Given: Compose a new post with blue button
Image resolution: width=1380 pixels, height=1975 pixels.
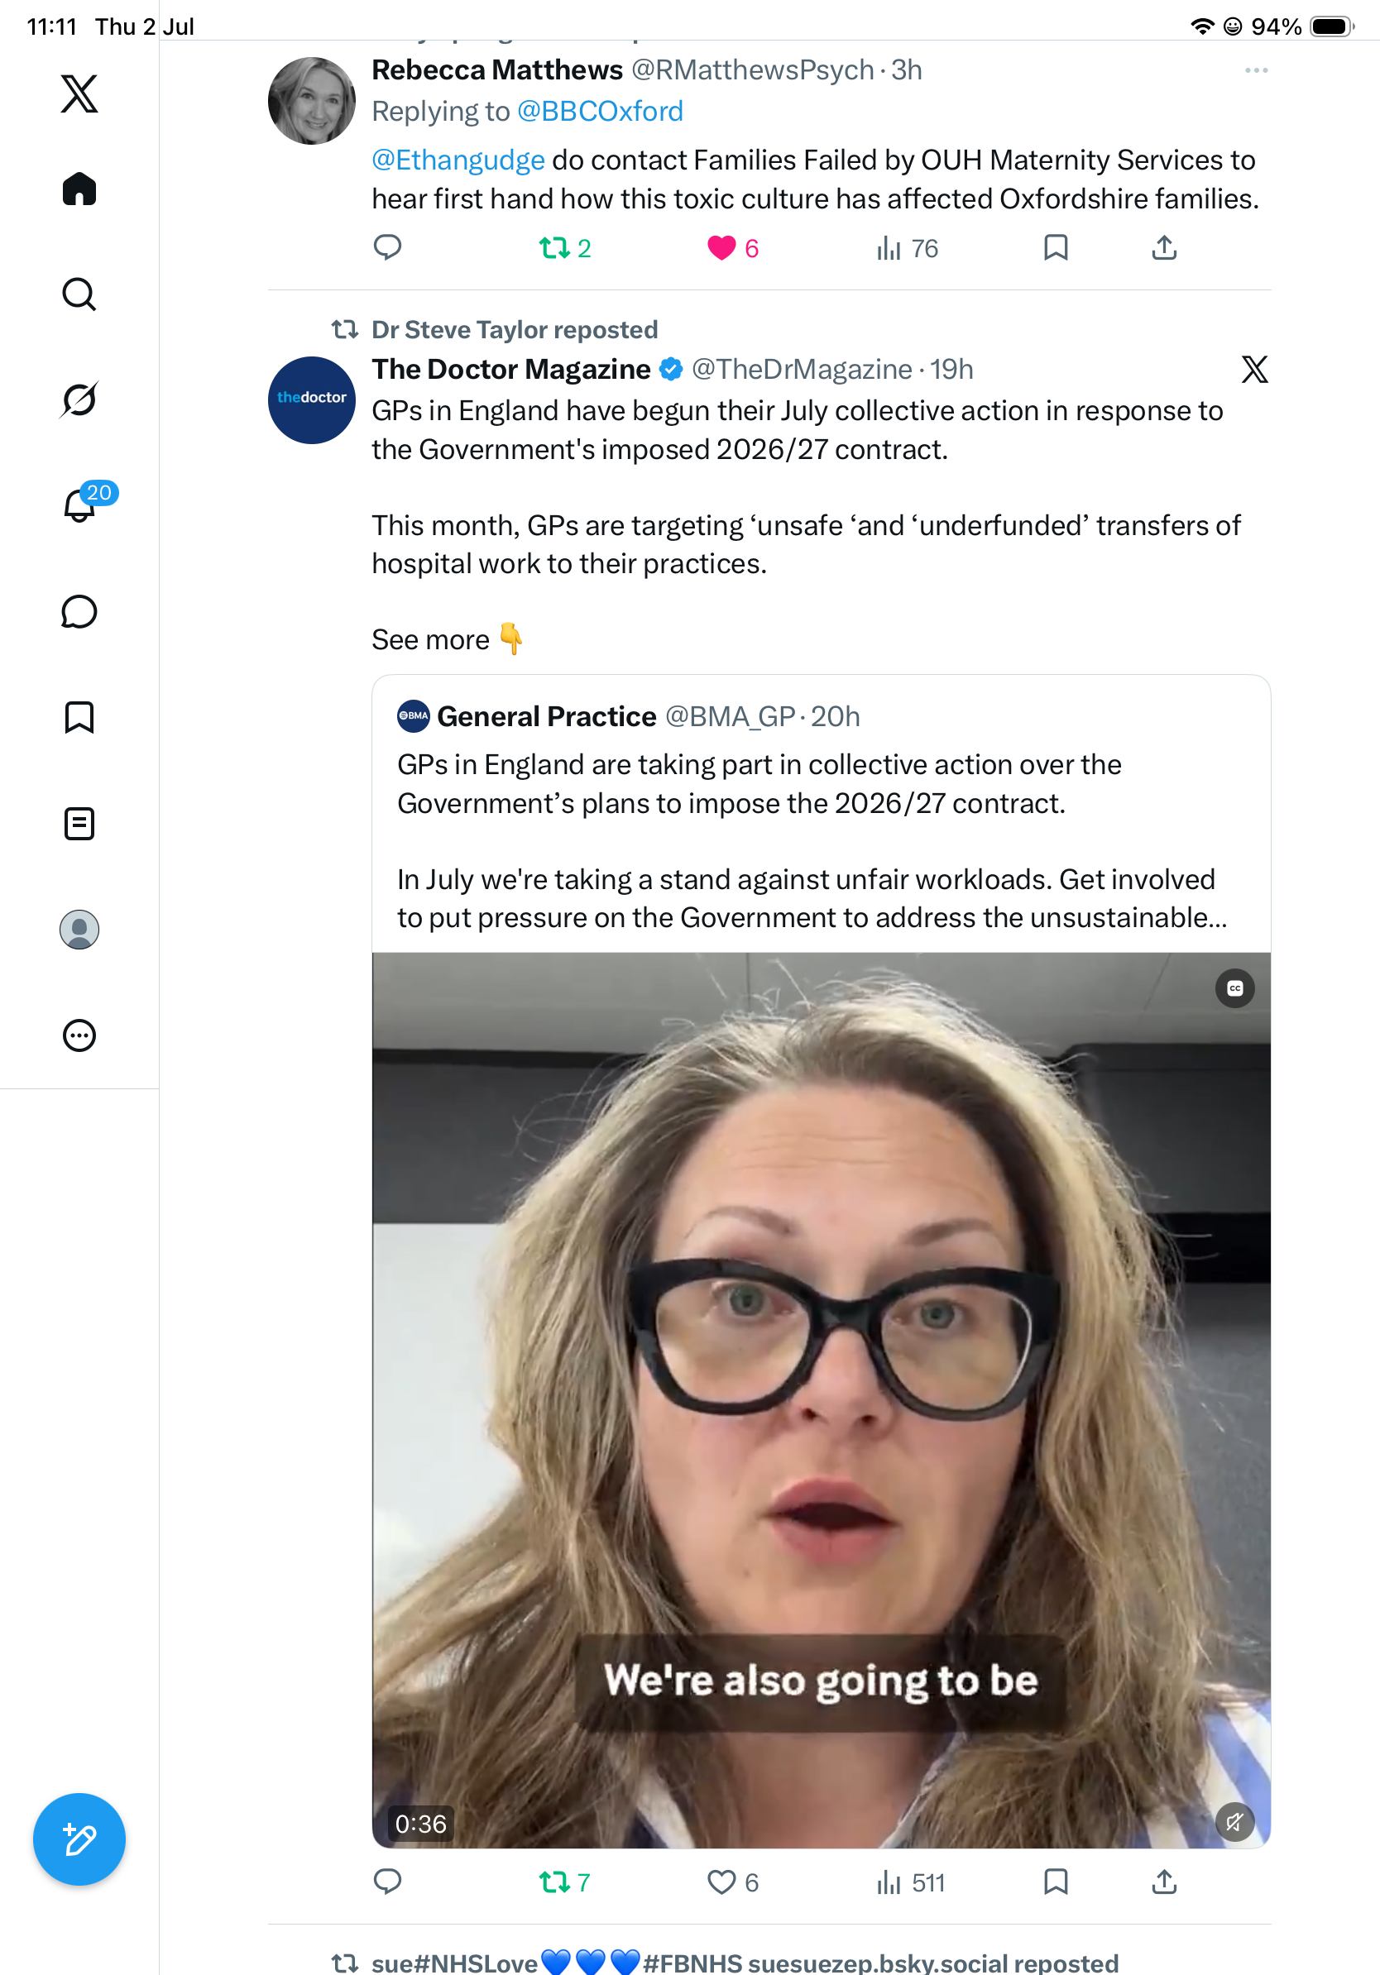Looking at the screenshot, I should pyautogui.click(x=79, y=1839).
